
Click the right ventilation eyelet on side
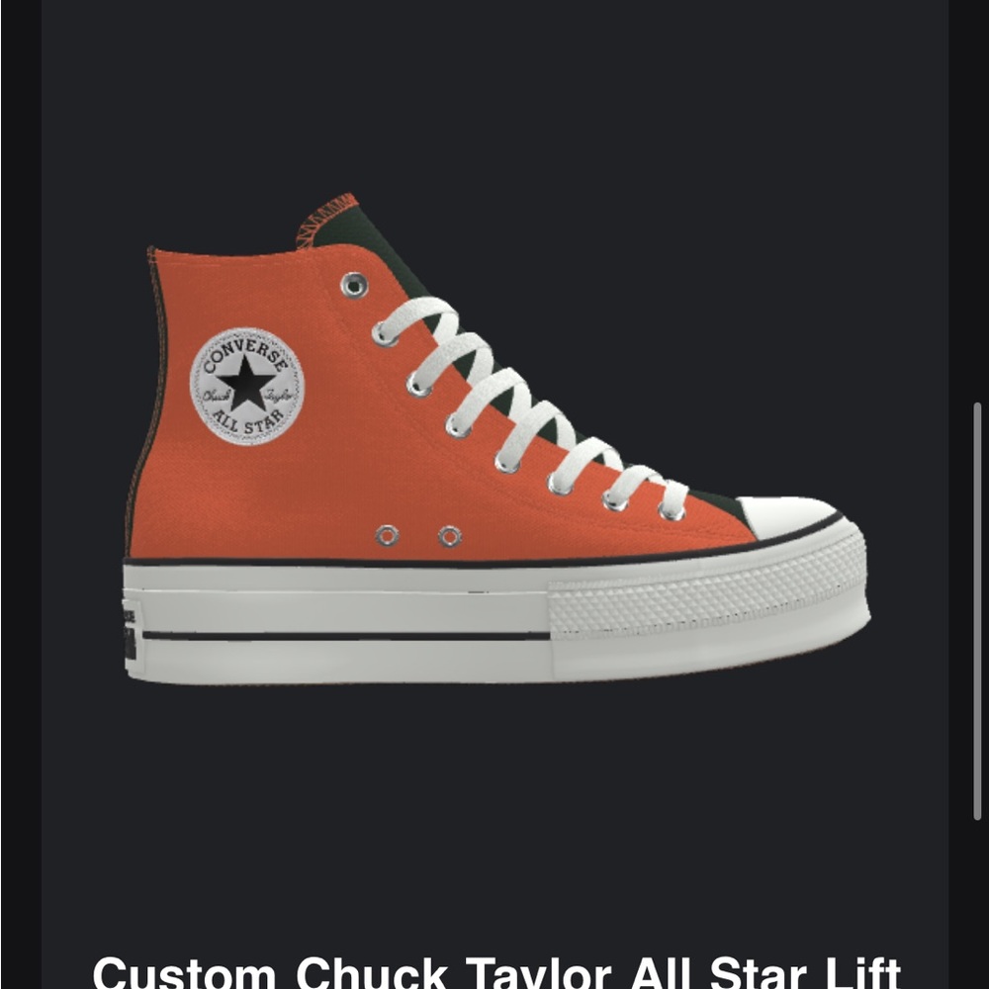(x=450, y=537)
